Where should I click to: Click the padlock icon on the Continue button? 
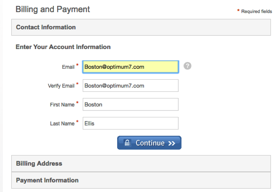pos(127,143)
